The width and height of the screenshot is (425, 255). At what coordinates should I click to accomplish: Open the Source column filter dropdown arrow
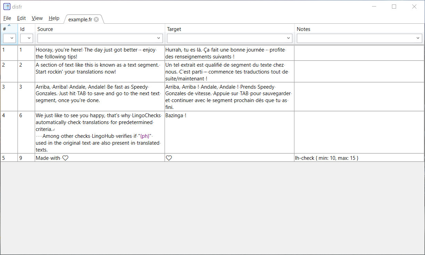159,38
